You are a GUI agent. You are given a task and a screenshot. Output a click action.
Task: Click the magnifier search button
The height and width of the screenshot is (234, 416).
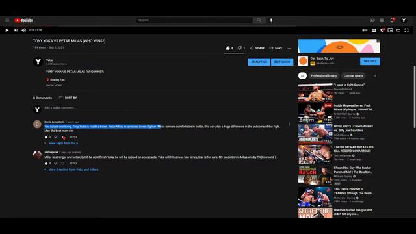coord(259,20)
